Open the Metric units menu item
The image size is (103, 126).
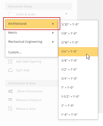32,33
